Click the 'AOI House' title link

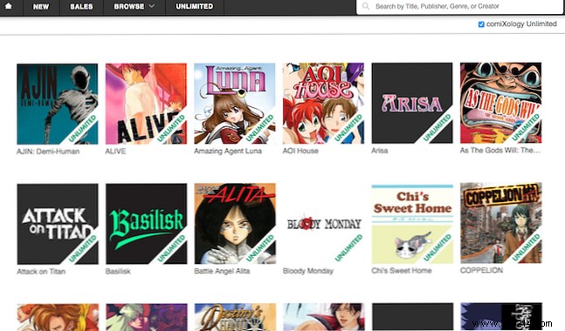click(x=300, y=151)
